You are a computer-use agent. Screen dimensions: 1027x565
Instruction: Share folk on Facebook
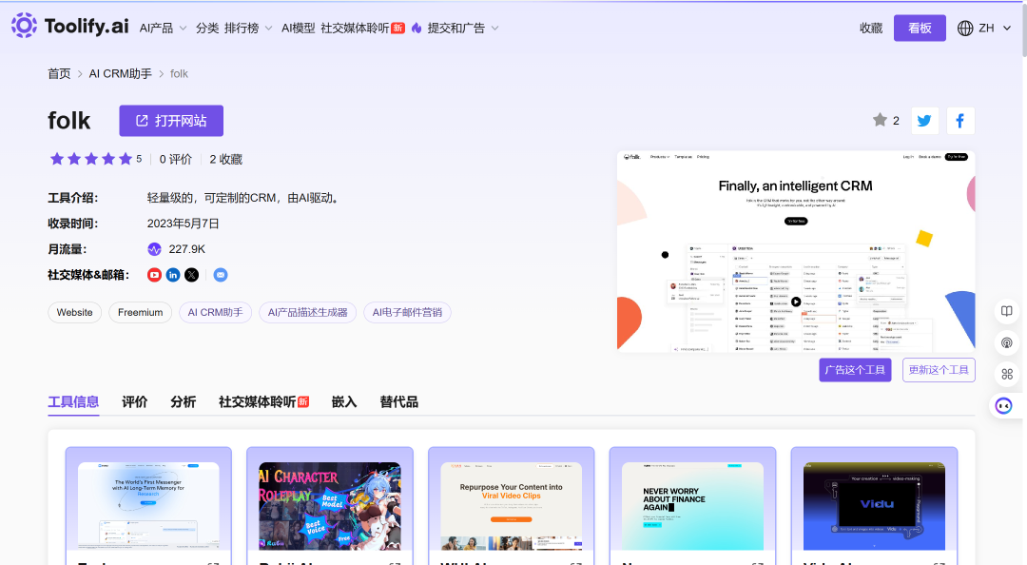(960, 121)
